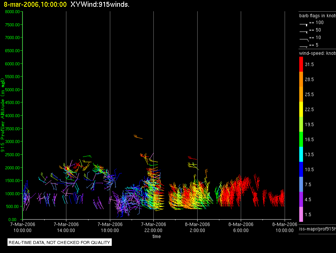Click the isolated orange barb near 3200 m
This screenshot has width=336, height=253.
[138, 137]
